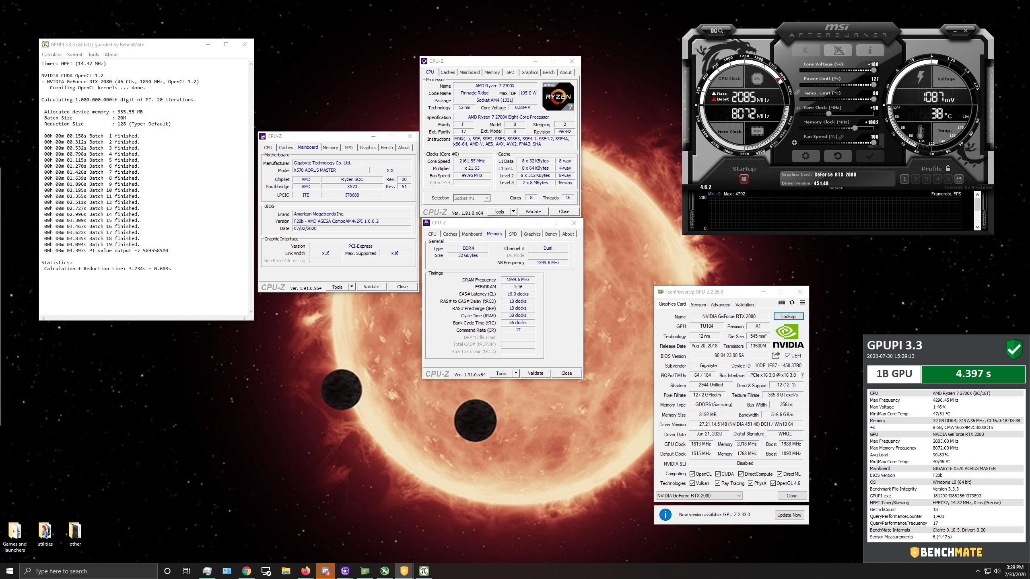Click Validate in the CPU-Z Memory window
This screenshot has width=1030, height=579.
(535, 373)
